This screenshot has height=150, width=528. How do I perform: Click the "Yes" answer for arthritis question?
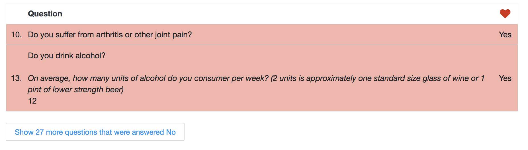click(505, 35)
